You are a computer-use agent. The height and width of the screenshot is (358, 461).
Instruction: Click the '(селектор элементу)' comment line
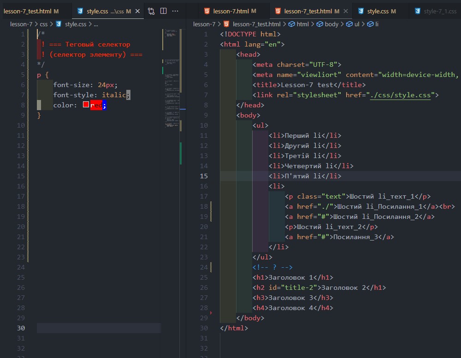point(92,54)
